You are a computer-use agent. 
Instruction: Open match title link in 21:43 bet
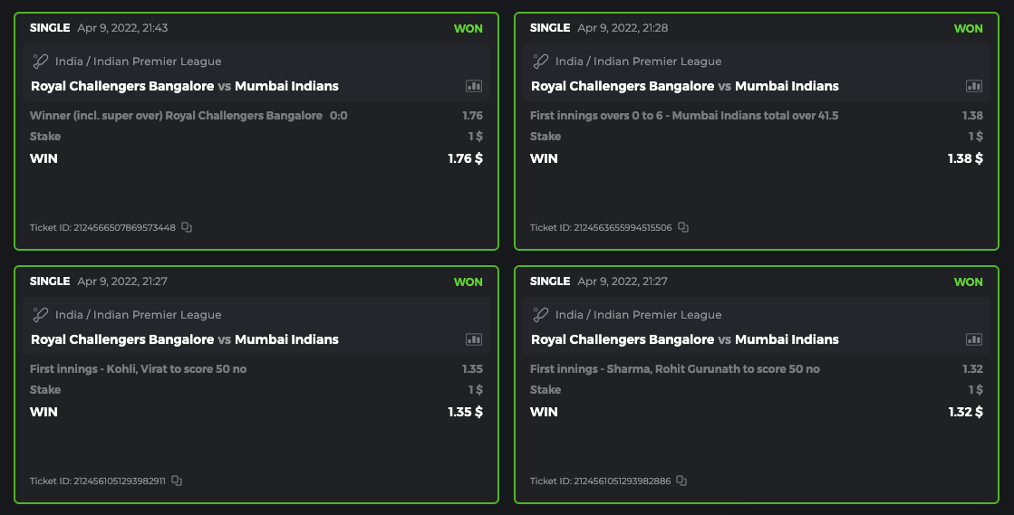185,86
